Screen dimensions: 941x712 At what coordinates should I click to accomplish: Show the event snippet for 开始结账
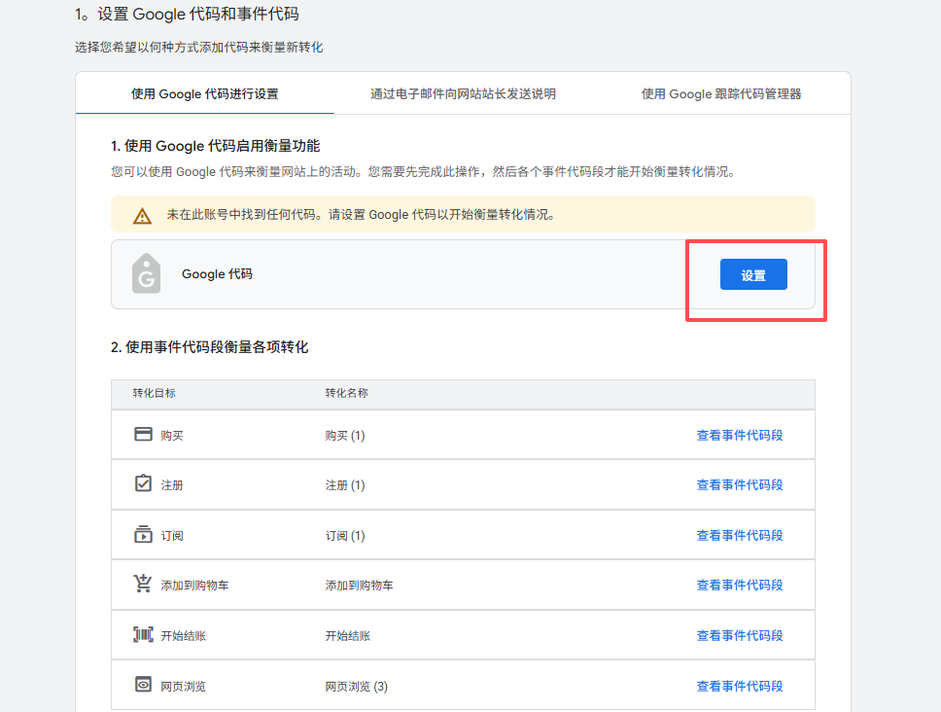pos(739,635)
